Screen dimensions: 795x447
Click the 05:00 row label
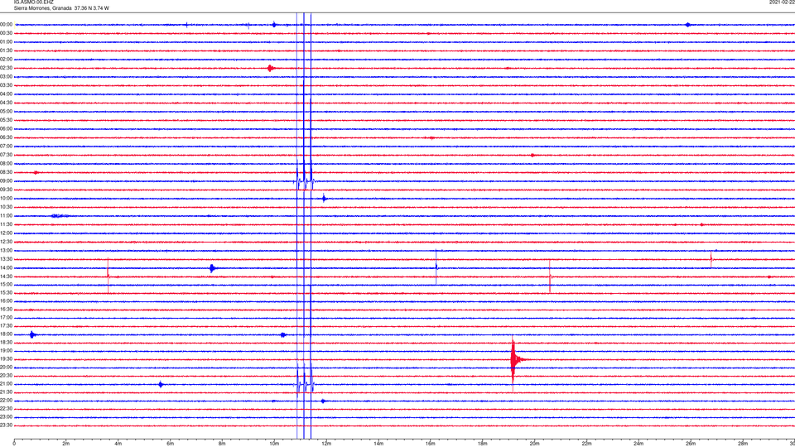pyautogui.click(x=6, y=111)
